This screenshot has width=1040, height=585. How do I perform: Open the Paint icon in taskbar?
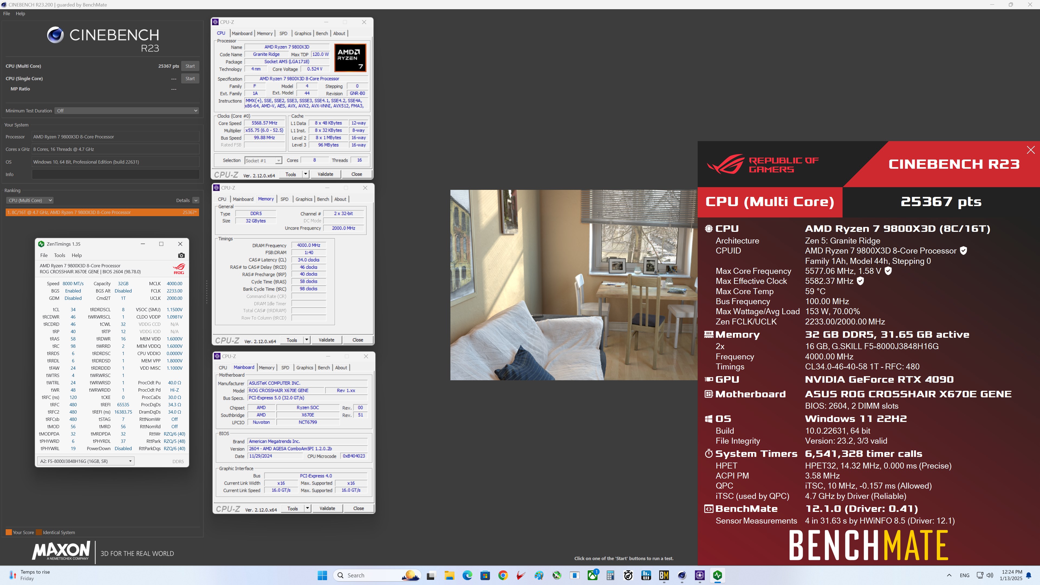(539, 575)
